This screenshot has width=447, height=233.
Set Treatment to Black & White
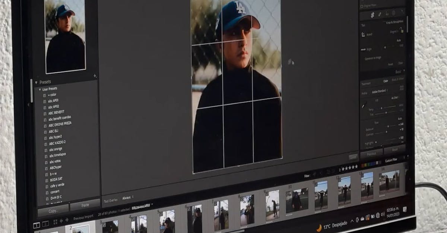tap(398, 79)
